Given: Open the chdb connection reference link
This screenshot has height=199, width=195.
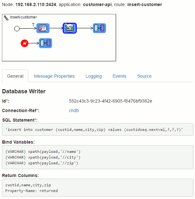Looking at the screenshot, I should 74,111.
